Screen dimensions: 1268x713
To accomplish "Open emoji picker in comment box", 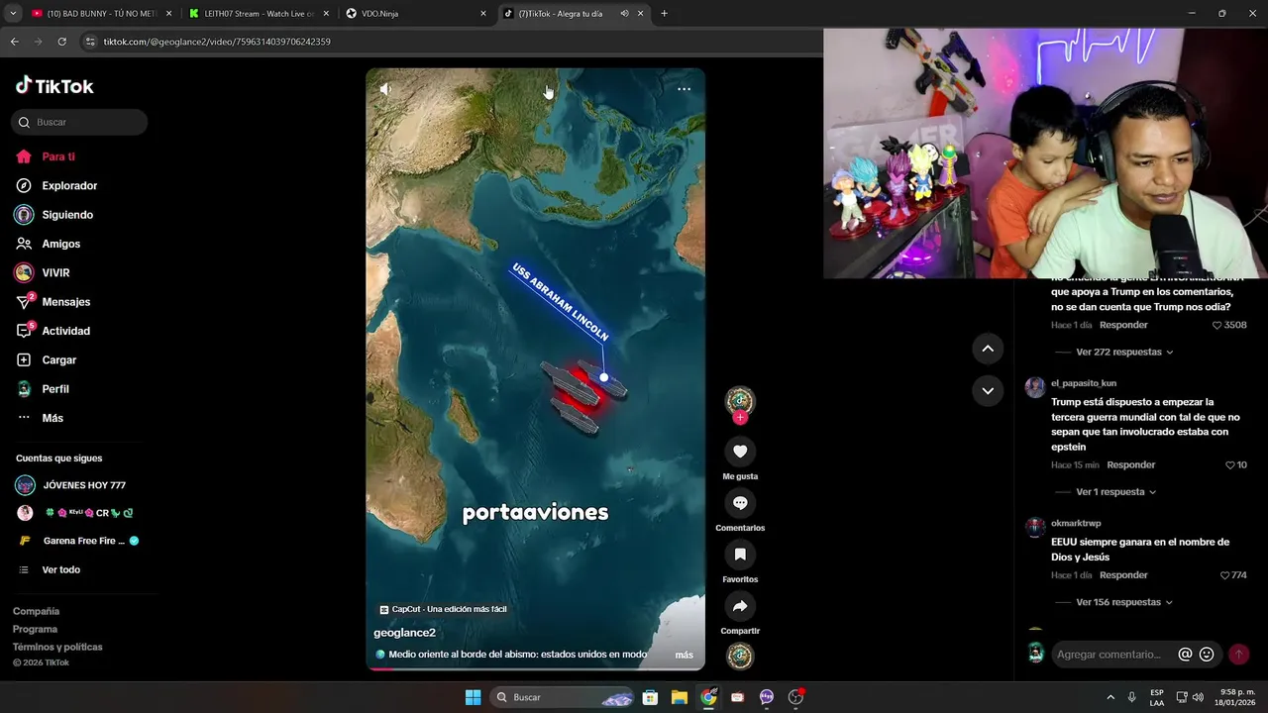I will pyautogui.click(x=1207, y=655).
